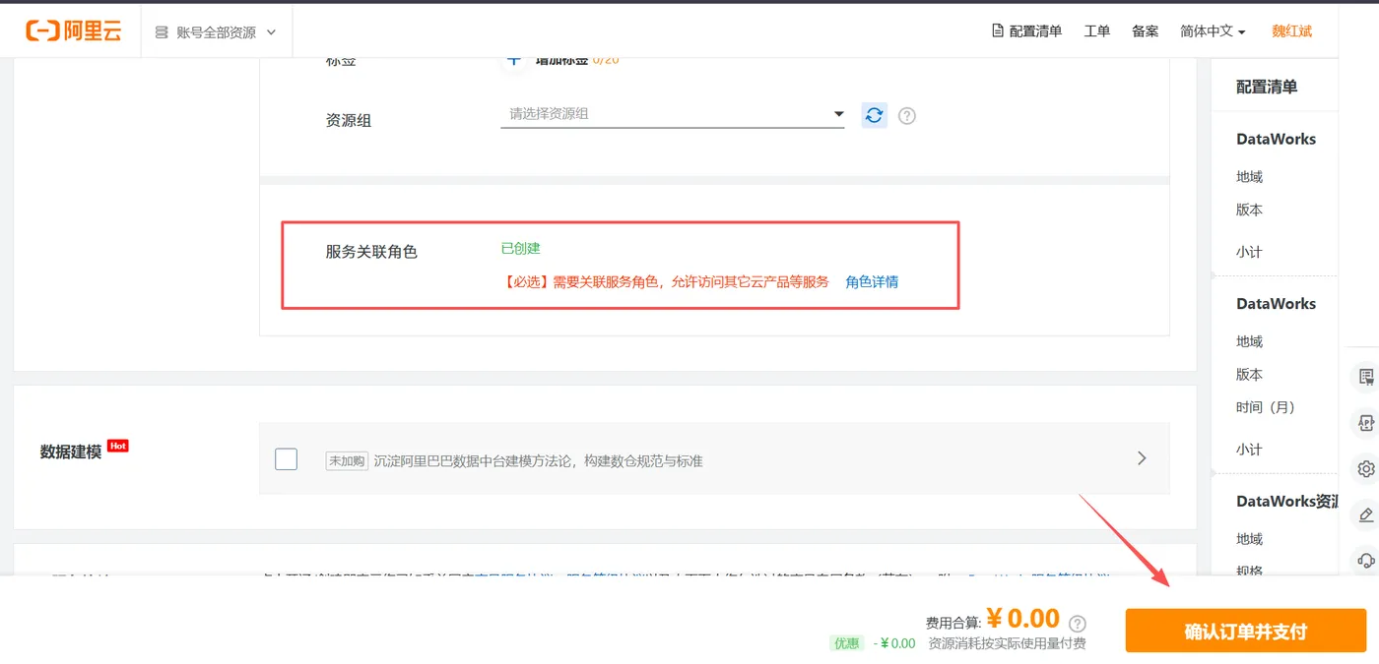Open the 账号全部资源 resource scope dropdown

[216, 31]
